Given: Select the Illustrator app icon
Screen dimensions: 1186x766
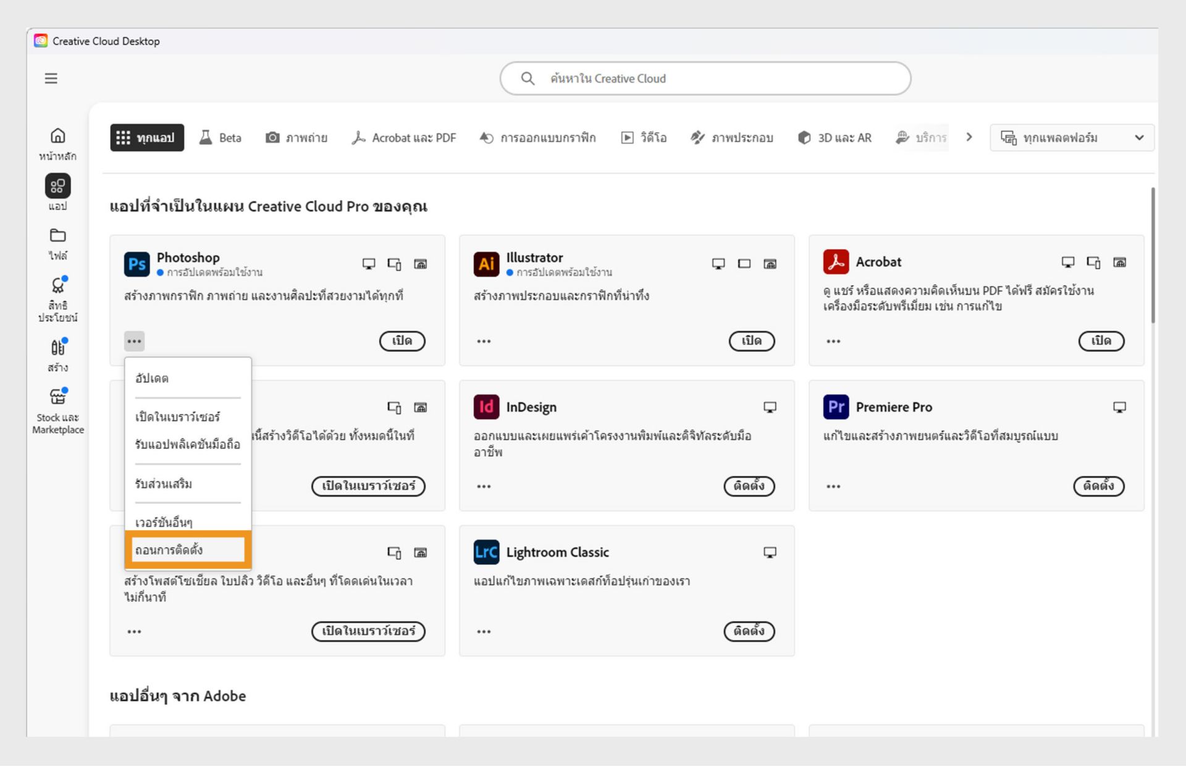Looking at the screenshot, I should [486, 264].
